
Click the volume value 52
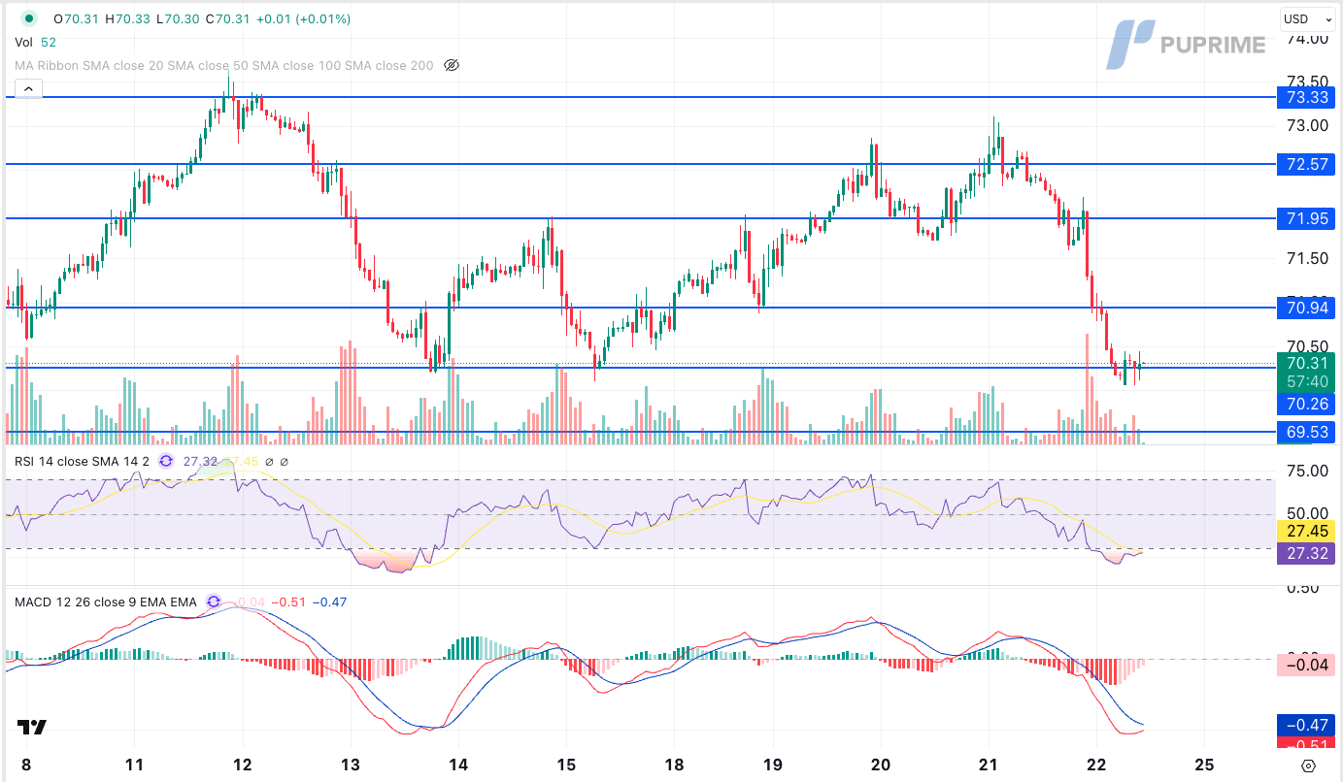coord(49,43)
